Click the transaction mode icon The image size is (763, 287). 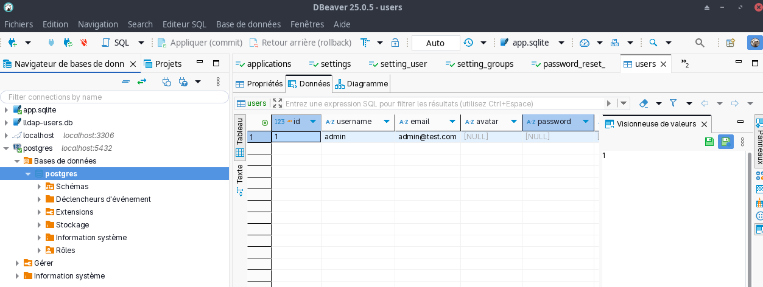[365, 43]
